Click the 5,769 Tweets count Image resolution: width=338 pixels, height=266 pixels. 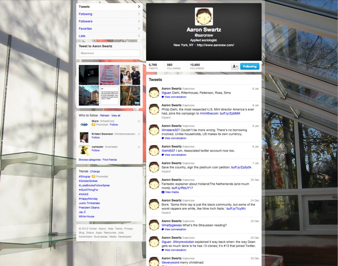pyautogui.click(x=153, y=66)
